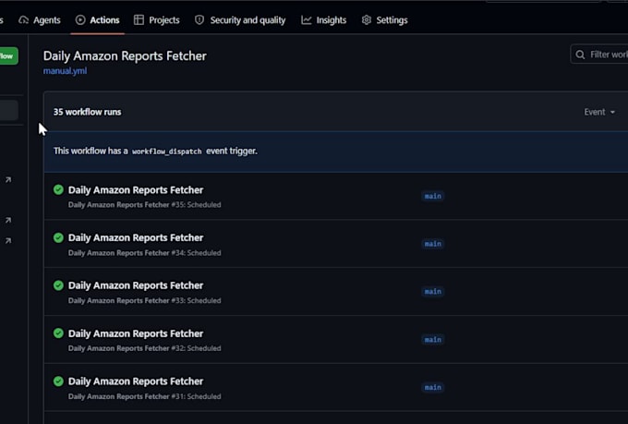The image size is (628, 424).
Task: Click the main branch label on run #33
Action: pyautogui.click(x=433, y=291)
